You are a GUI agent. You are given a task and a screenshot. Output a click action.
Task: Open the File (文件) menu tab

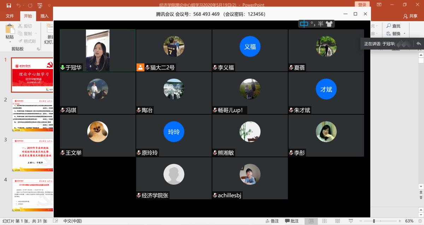(10, 16)
